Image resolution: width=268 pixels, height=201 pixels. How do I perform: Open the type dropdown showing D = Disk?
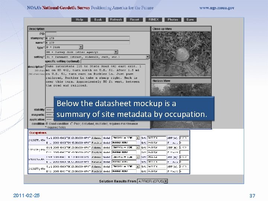64,47
